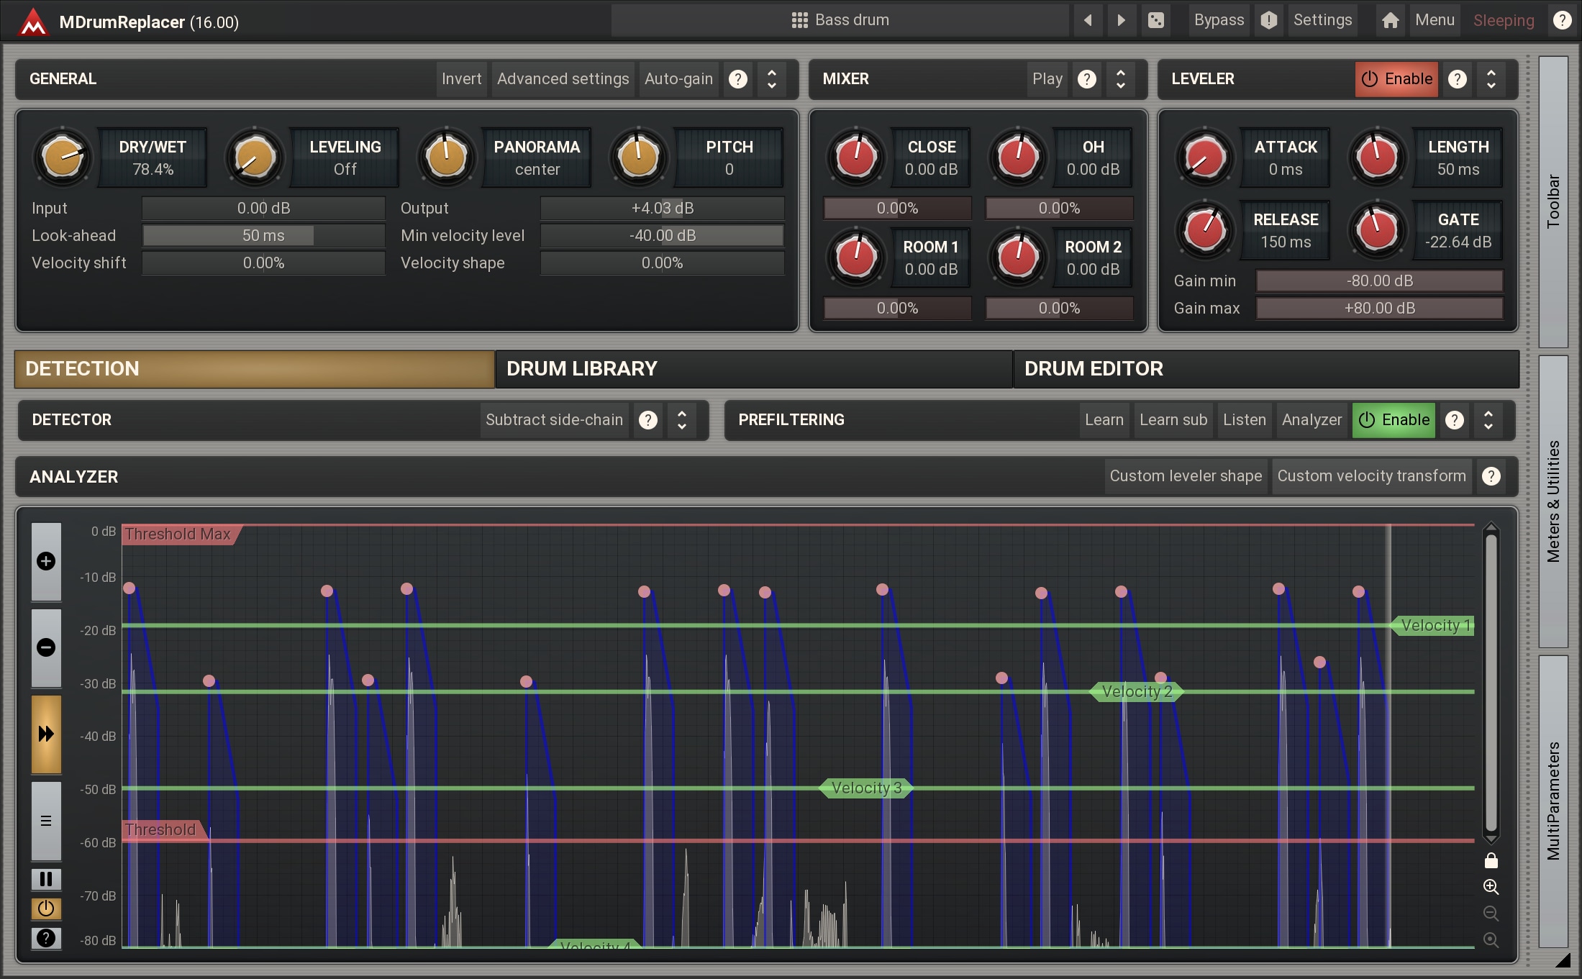Open help for the Prefiltering panel

[1455, 420]
